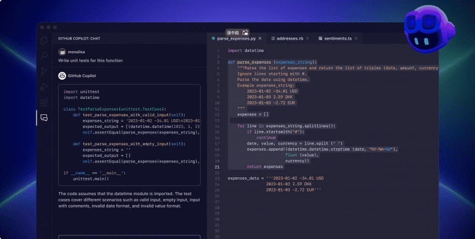The width and height of the screenshot is (475, 239).
Task: Click 'for line in expenses_string.splitlines():' line
Action: click(286, 126)
